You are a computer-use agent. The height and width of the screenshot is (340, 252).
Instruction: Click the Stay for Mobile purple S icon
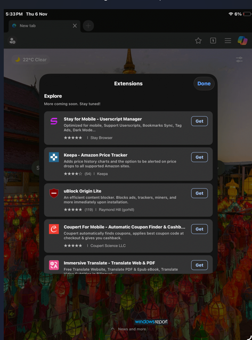[54, 121]
